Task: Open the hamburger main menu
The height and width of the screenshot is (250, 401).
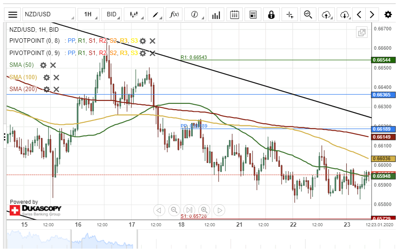Action: (12, 14)
